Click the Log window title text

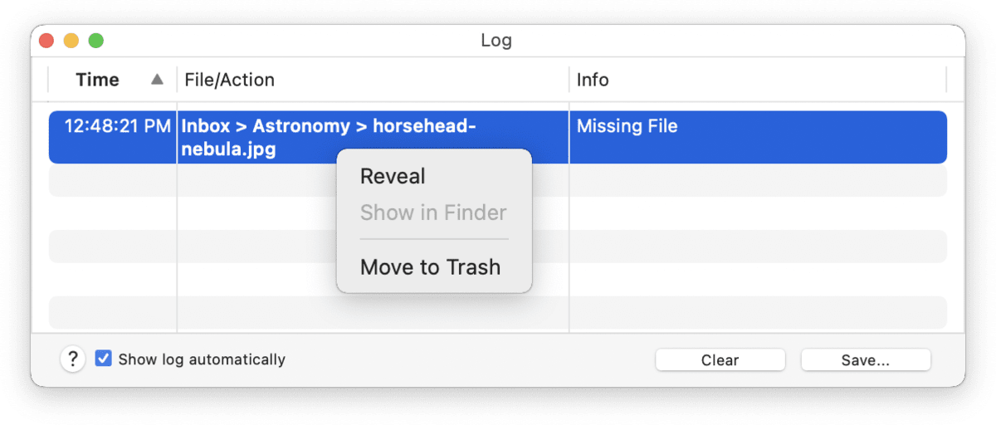tap(496, 40)
